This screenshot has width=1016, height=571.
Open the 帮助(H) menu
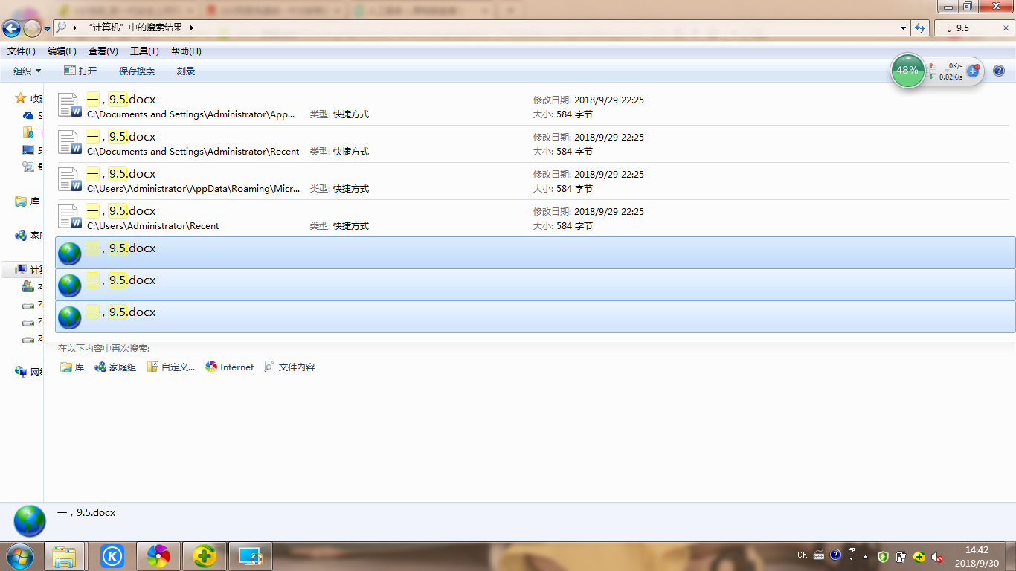pyautogui.click(x=186, y=51)
